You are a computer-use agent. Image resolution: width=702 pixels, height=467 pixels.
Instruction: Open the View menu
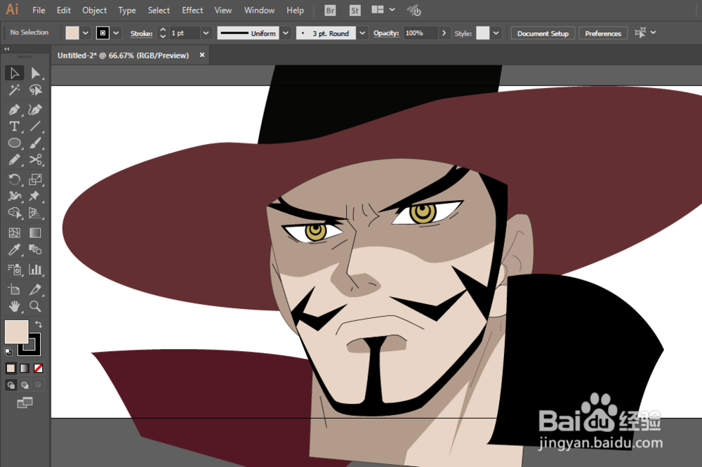click(223, 11)
